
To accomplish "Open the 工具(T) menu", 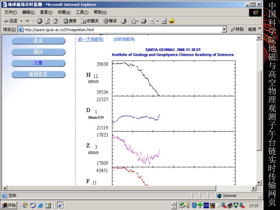I will [82, 12].
